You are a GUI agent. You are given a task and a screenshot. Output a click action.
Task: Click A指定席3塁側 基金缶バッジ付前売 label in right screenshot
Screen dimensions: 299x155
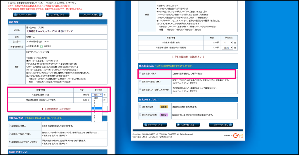[x=171, y=48]
